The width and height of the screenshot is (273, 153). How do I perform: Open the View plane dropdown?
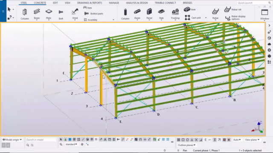(x=252, y=140)
